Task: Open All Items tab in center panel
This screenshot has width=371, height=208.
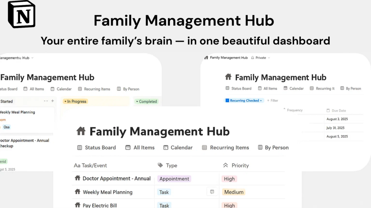Action: (x=140, y=147)
